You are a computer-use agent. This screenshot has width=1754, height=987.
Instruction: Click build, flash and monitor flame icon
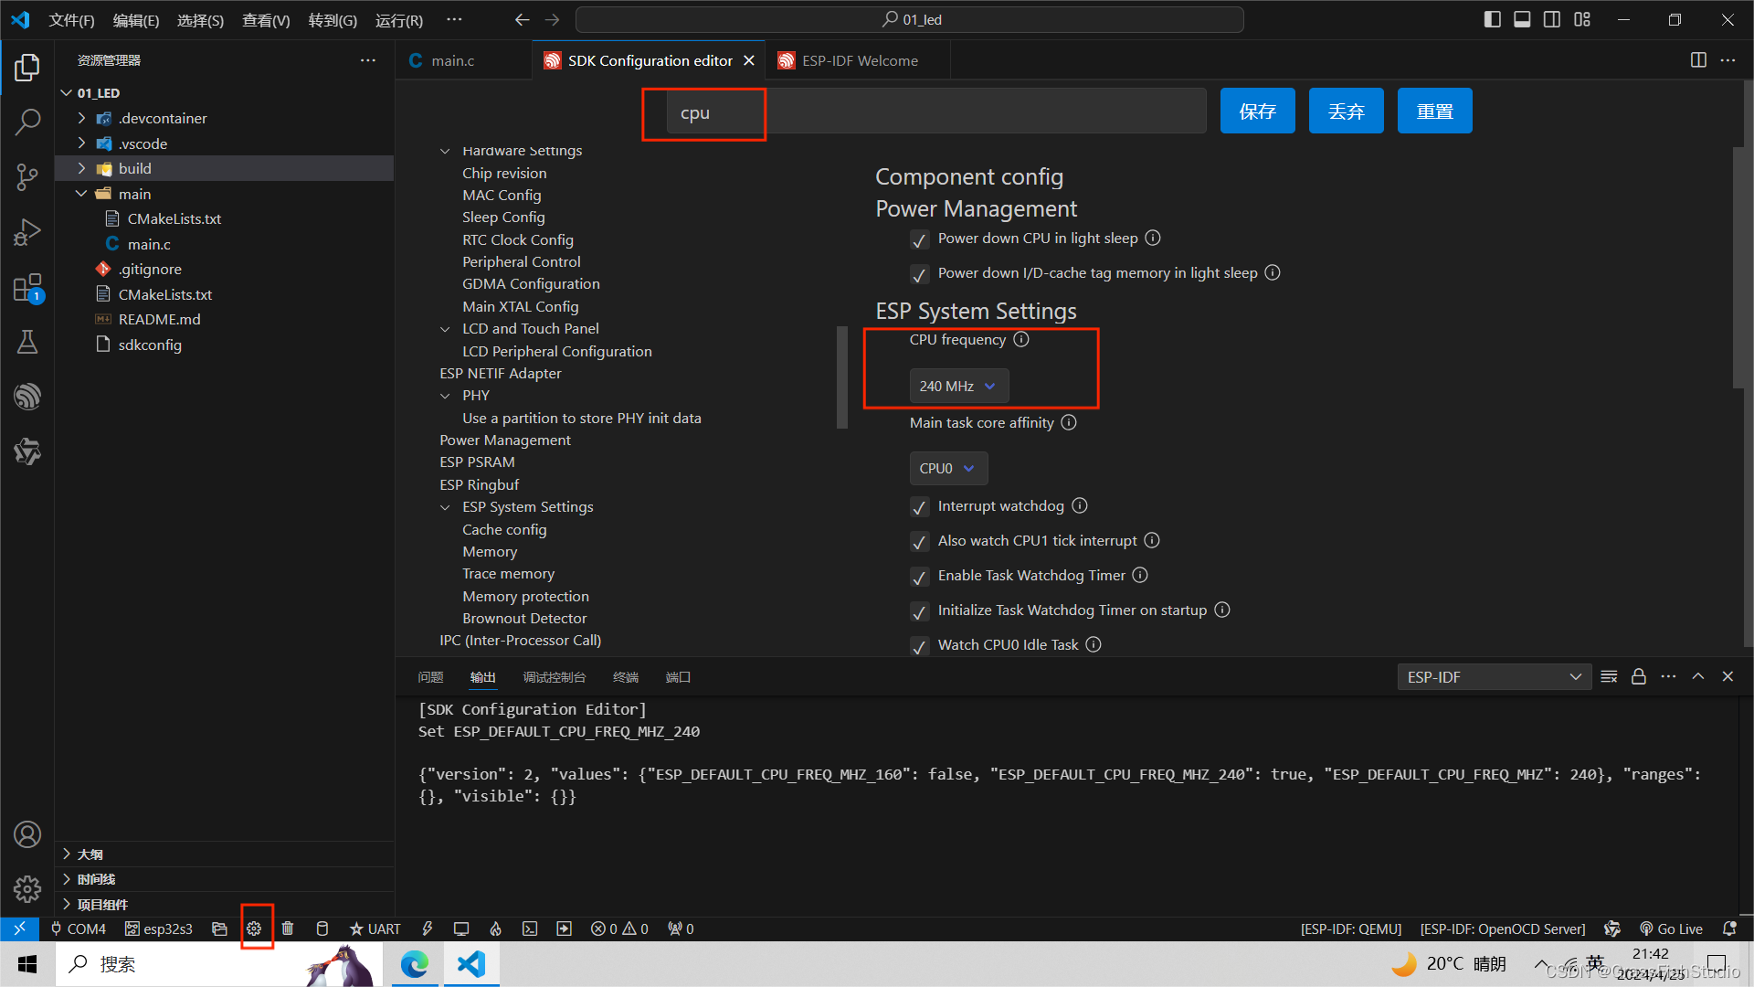495,929
